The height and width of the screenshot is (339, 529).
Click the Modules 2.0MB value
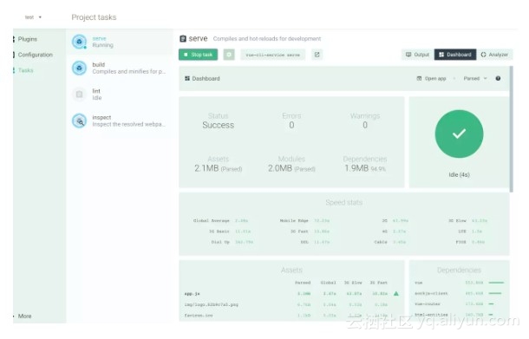pos(291,168)
